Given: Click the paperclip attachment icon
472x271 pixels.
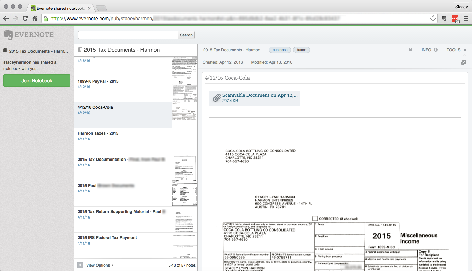Looking at the screenshot, I should (x=216, y=98).
